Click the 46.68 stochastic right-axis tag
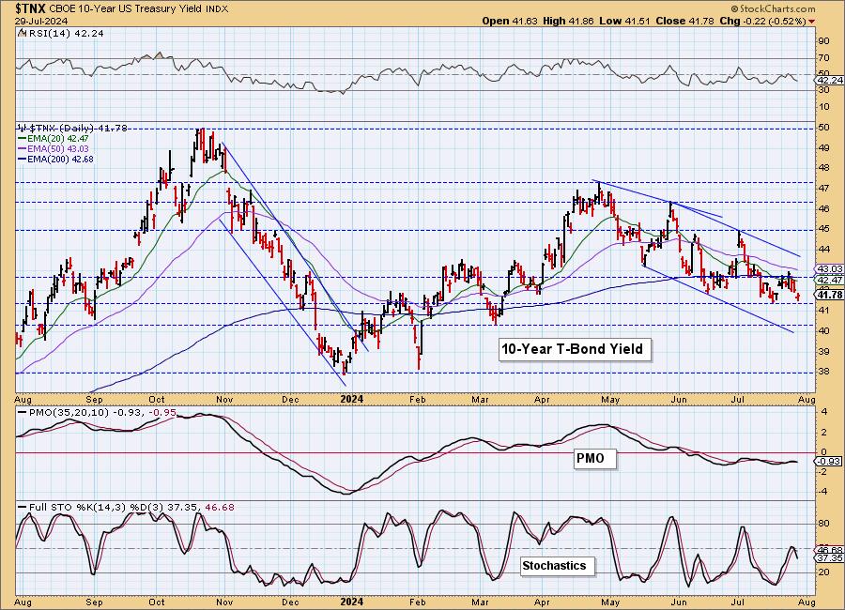This screenshot has width=845, height=610. [x=830, y=550]
